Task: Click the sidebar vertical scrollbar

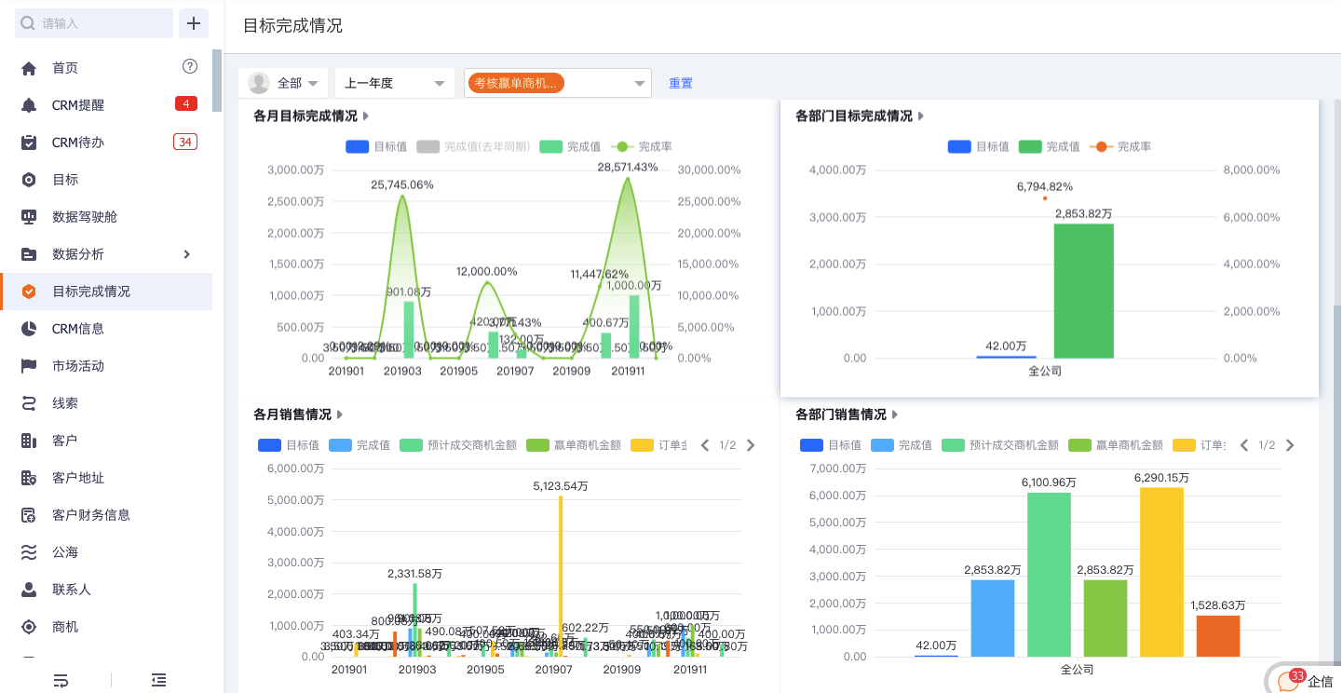Action: [217, 82]
